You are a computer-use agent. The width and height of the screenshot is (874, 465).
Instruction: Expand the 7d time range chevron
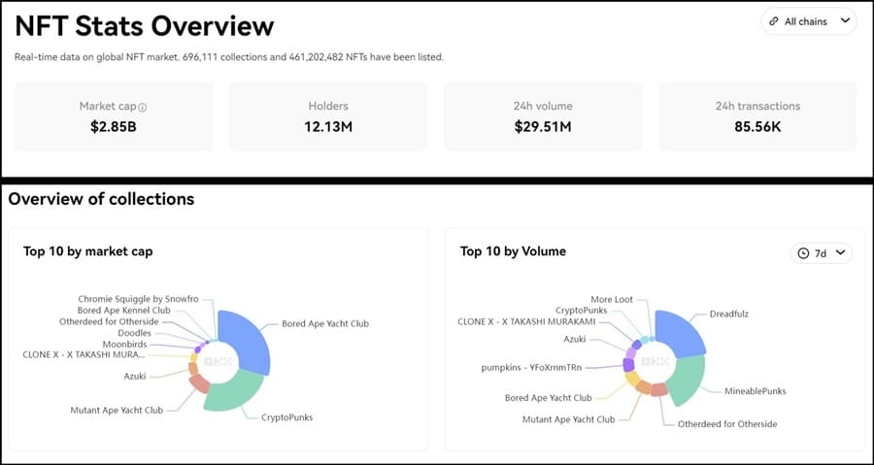pos(840,253)
